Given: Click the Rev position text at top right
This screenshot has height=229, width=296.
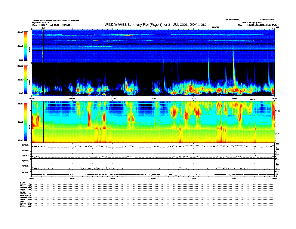Looking at the screenshot, I should (x=257, y=25).
